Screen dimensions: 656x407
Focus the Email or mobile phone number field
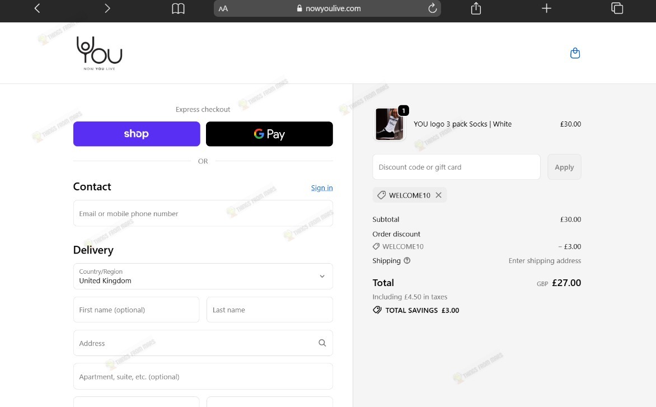click(203, 213)
